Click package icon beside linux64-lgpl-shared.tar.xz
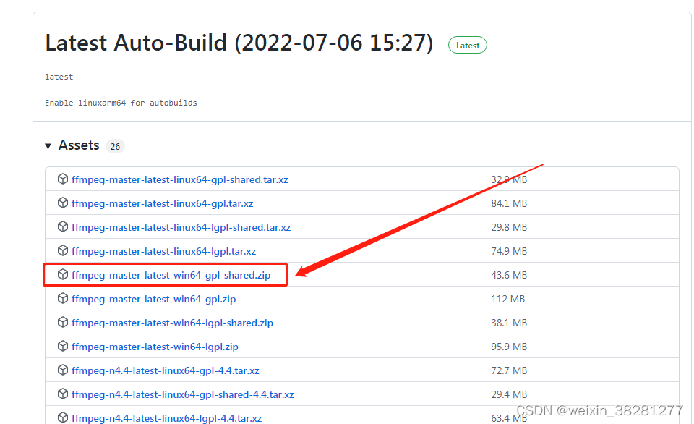Viewport: 694px width, 424px height. (63, 227)
